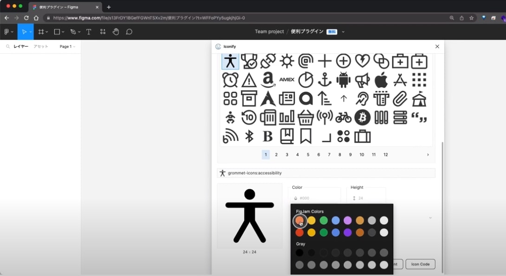Open the Comment tool
Screen dimensions: 506x276
point(129,31)
